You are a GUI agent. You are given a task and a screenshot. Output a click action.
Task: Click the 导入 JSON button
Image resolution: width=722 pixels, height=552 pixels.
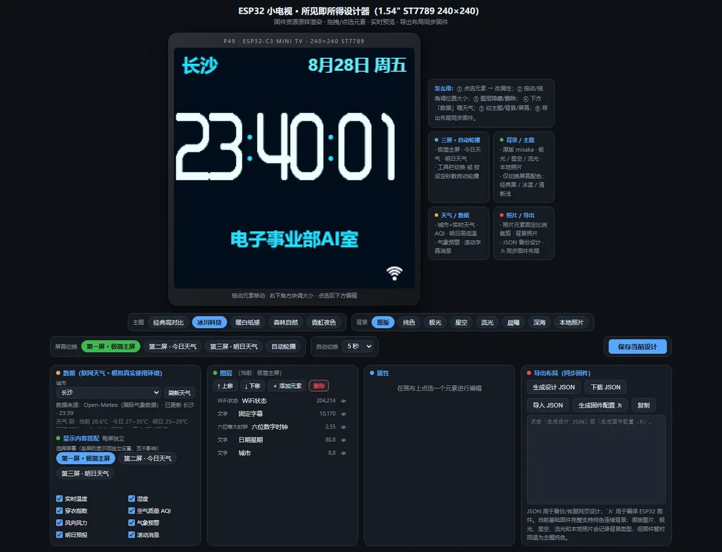point(548,405)
